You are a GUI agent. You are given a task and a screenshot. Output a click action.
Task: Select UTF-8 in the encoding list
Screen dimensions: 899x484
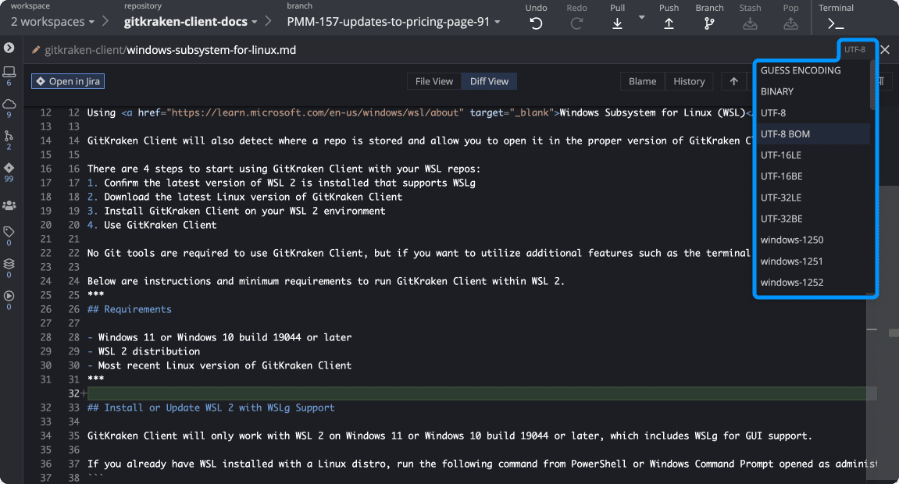pyautogui.click(x=812, y=113)
